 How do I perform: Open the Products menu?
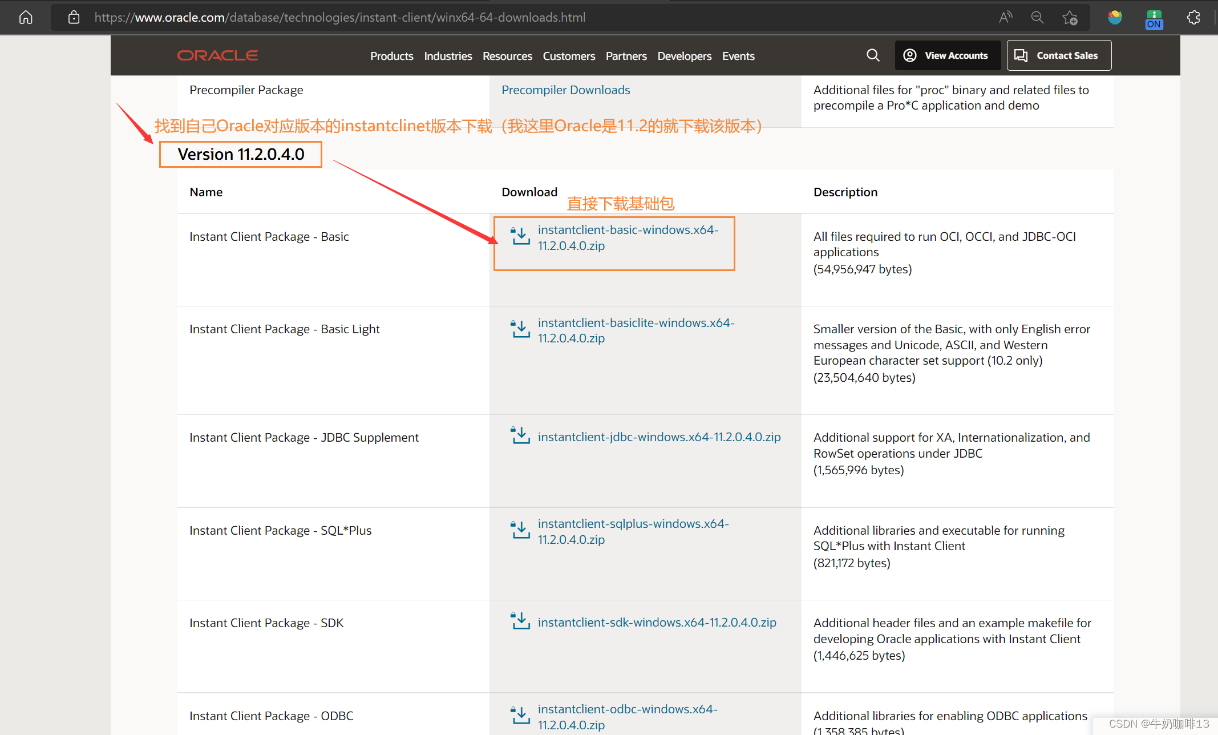[391, 56]
